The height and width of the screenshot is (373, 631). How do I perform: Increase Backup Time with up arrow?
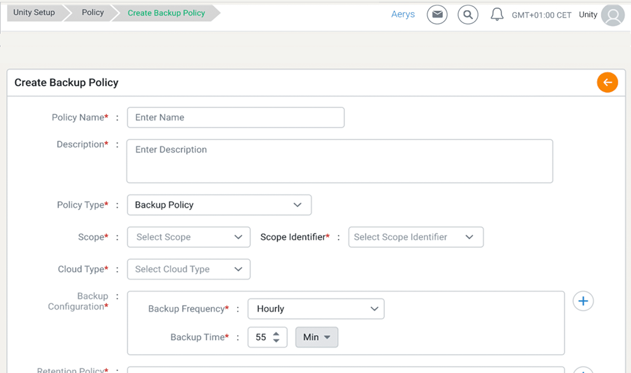click(x=276, y=334)
